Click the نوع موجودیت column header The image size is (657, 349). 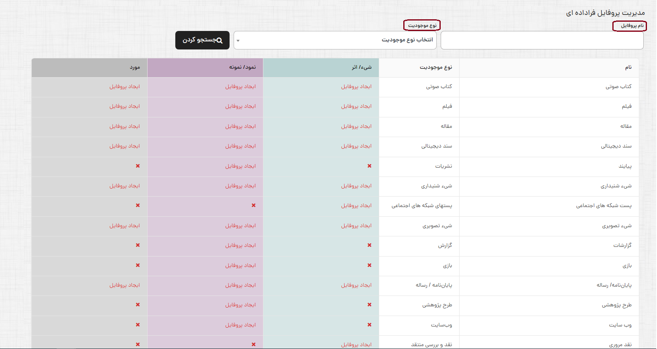click(x=436, y=68)
